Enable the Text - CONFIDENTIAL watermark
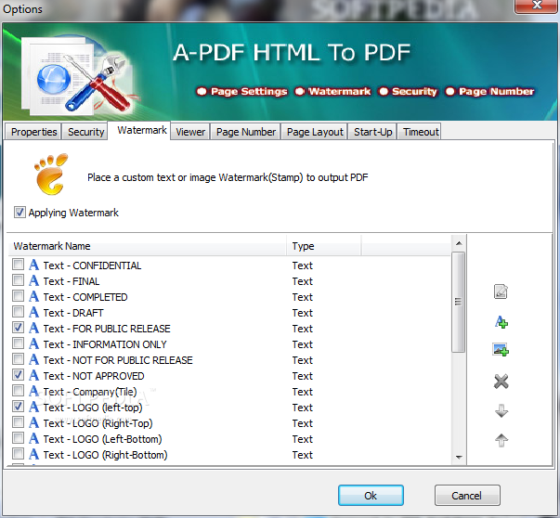The width and height of the screenshot is (560, 518). pos(18,265)
